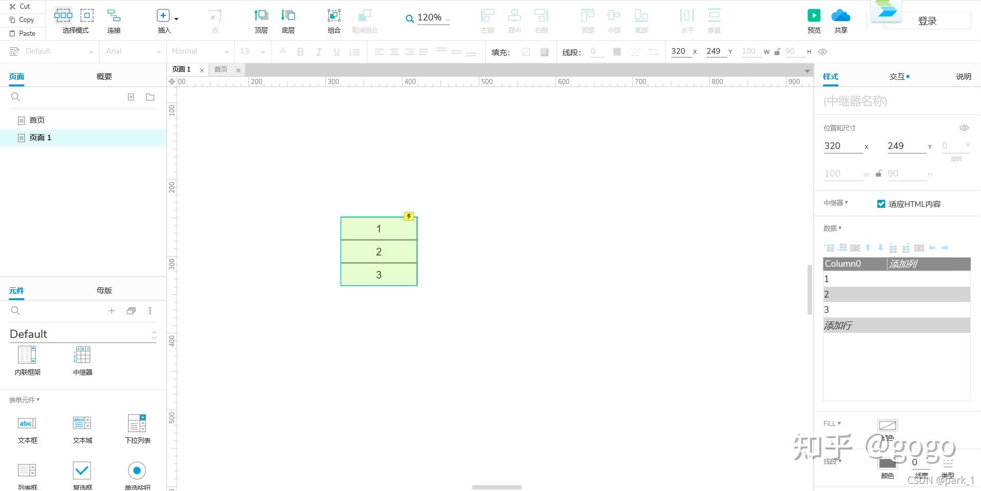981x491 pixels.
Task: Click 添加行 to add a row
Action: (x=838, y=325)
